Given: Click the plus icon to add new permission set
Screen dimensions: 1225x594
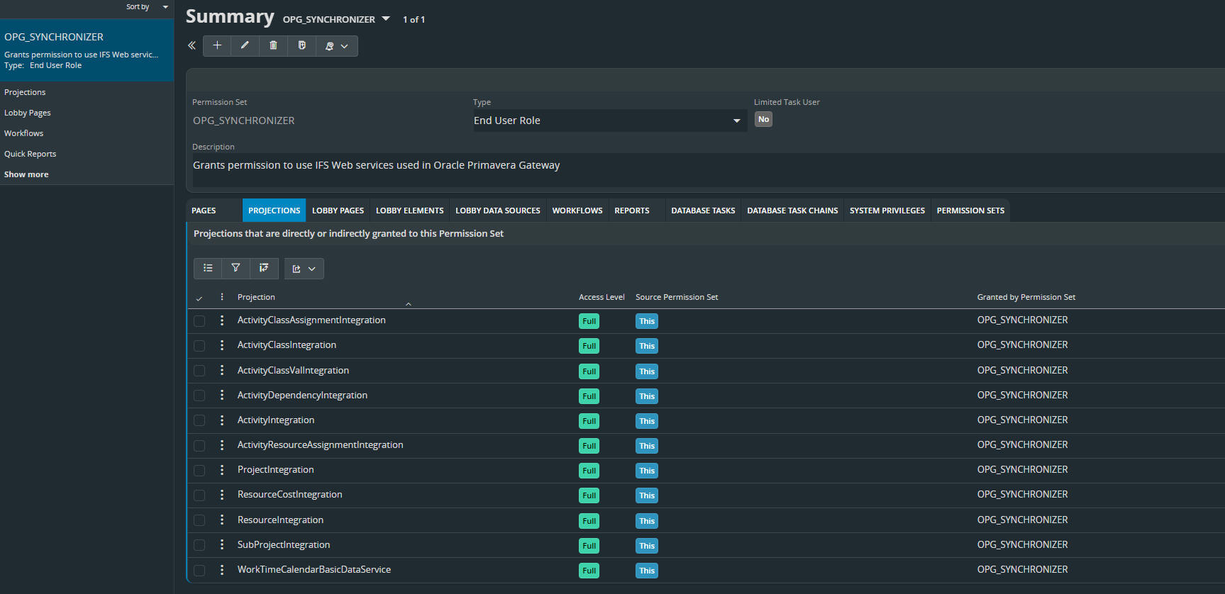Looking at the screenshot, I should coord(217,45).
